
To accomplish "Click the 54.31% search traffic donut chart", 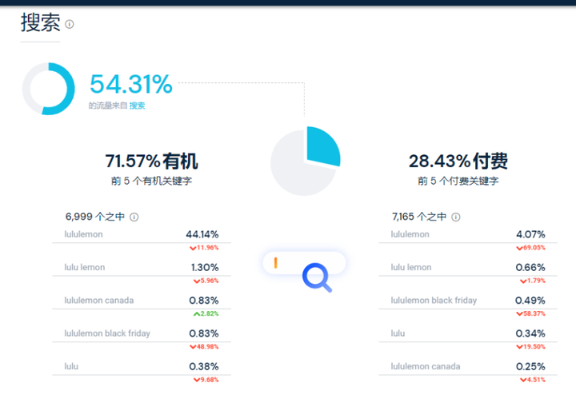I will [x=49, y=89].
